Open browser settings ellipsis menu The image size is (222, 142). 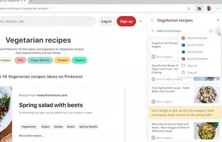click(218, 9)
